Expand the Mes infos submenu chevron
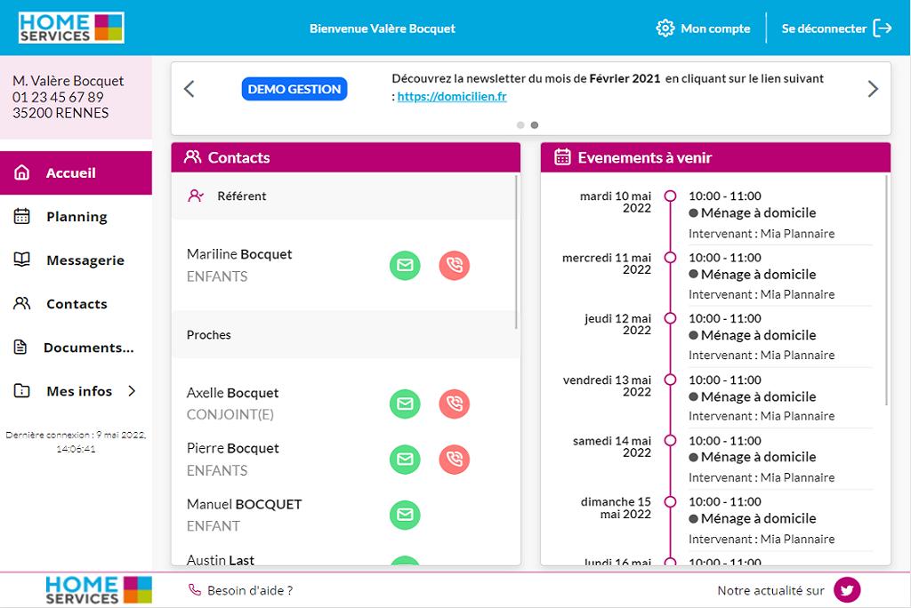The width and height of the screenshot is (911, 608). [x=132, y=391]
